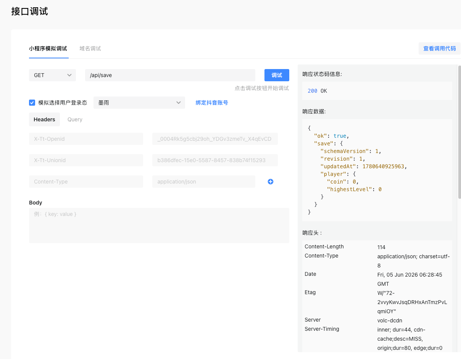This screenshot has height=359, width=461.
Task: Click the "schemaVersion" line in response JSON
Action: click(351, 151)
